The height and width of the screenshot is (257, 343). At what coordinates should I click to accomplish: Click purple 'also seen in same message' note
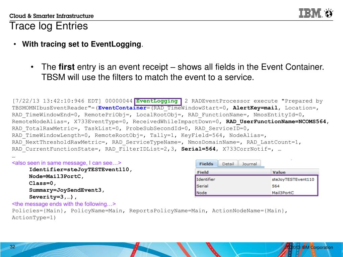[67, 163]
